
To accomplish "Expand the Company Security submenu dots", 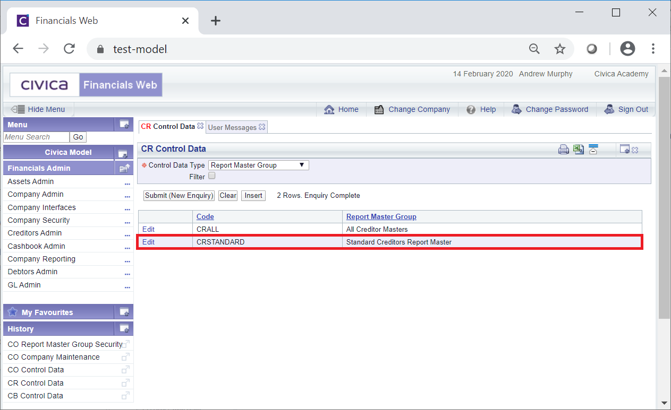I will coord(127,222).
